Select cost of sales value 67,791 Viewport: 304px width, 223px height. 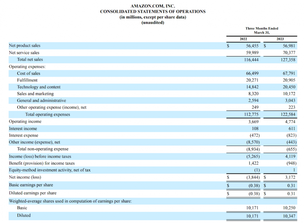tap(289, 73)
